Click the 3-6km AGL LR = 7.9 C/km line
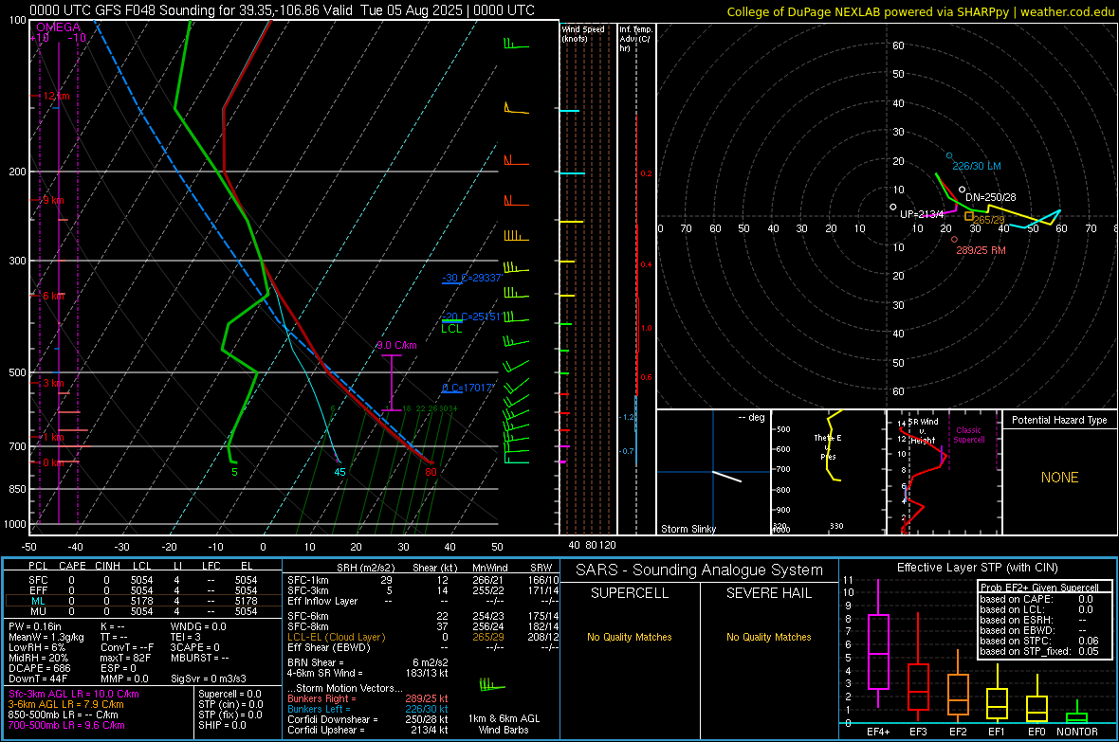 tap(65, 703)
